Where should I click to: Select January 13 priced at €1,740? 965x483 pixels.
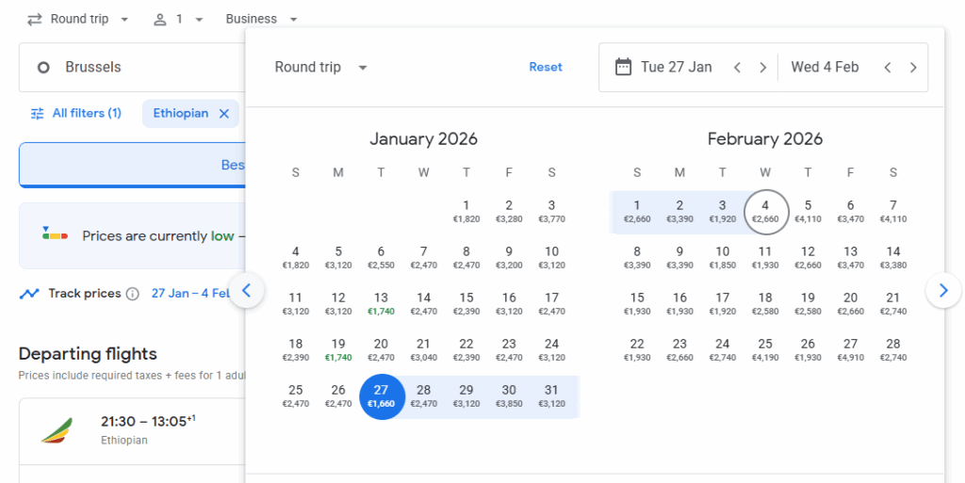click(381, 304)
